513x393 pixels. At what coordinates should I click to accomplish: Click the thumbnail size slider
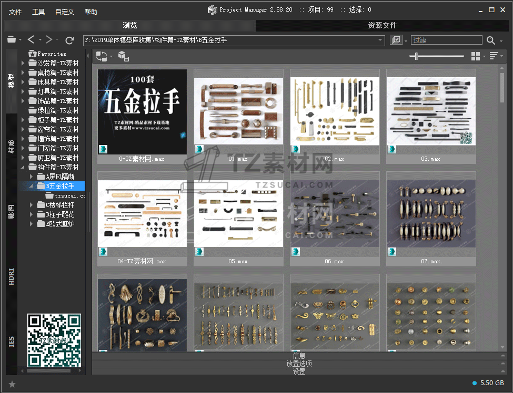[417, 56]
